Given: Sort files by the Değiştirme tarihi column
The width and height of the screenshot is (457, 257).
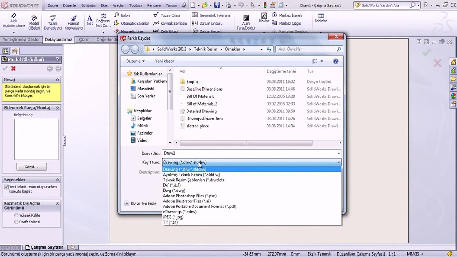Looking at the screenshot, I should (281, 71).
